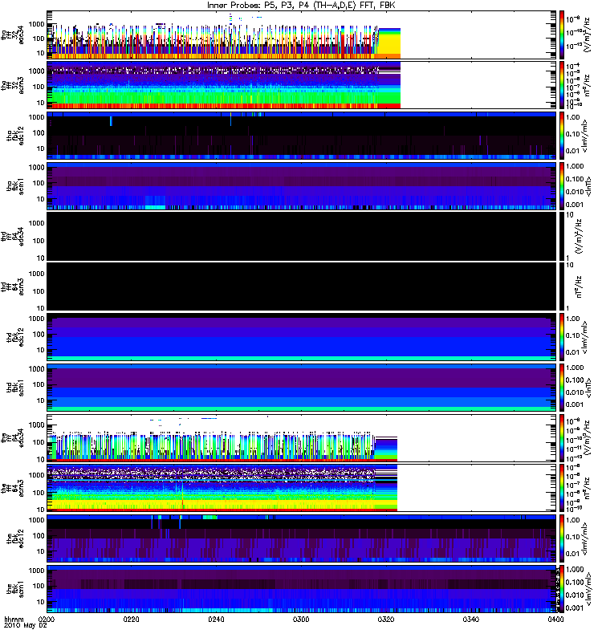Click the 0340 time axis label
This screenshot has width=602, height=642.
click(x=471, y=619)
